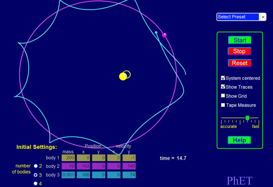Stop the simulation
273x187 pixels.
pos(240,51)
